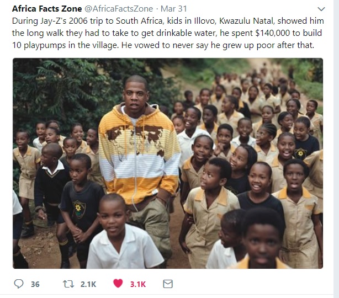Retweet using the retweet arrows icon
Screen dimensions: 339x298
point(68,284)
